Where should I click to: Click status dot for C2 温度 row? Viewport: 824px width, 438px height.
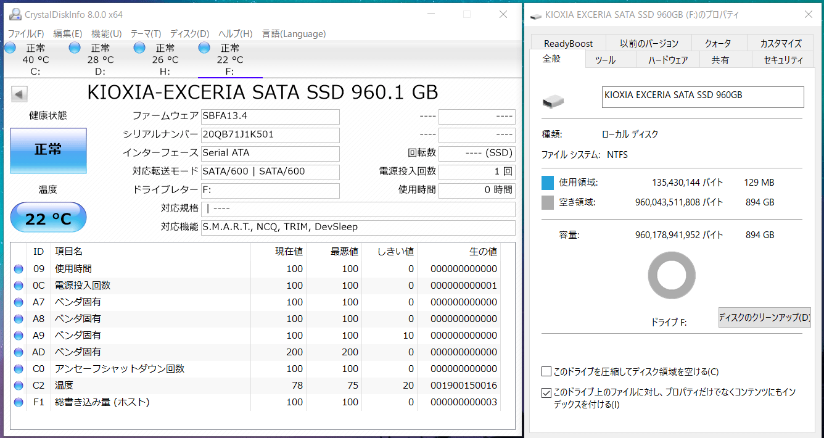click(19, 386)
